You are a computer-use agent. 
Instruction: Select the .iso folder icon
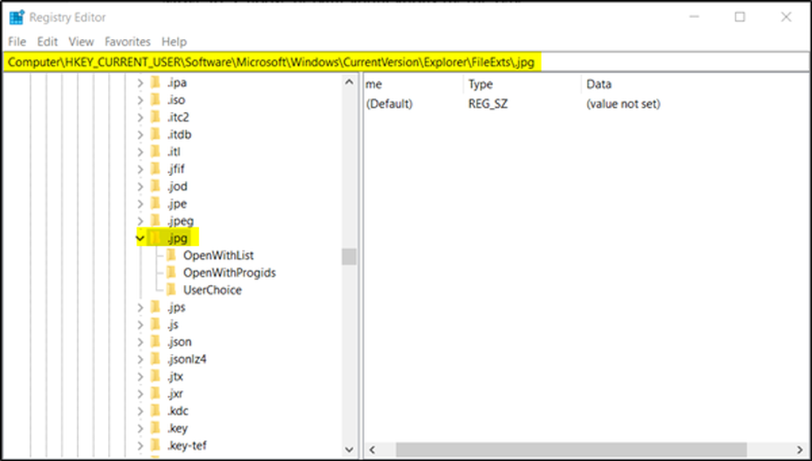click(155, 99)
